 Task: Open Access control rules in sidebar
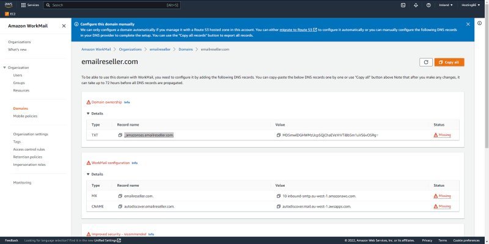pyautogui.click(x=29, y=149)
